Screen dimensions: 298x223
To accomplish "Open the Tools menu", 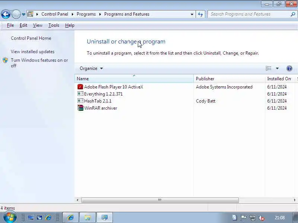I will [54, 25].
